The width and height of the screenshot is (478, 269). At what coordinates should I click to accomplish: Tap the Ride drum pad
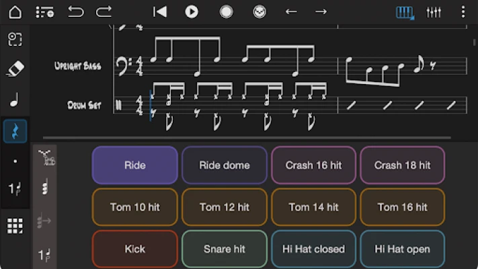[135, 165]
